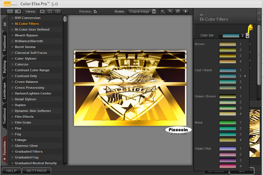Select the Contrast Color Range filter

coord(32,70)
